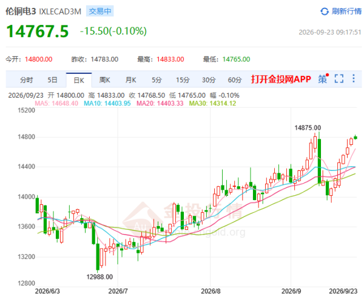Click the 策 strategy icon with red dot

click(323, 79)
